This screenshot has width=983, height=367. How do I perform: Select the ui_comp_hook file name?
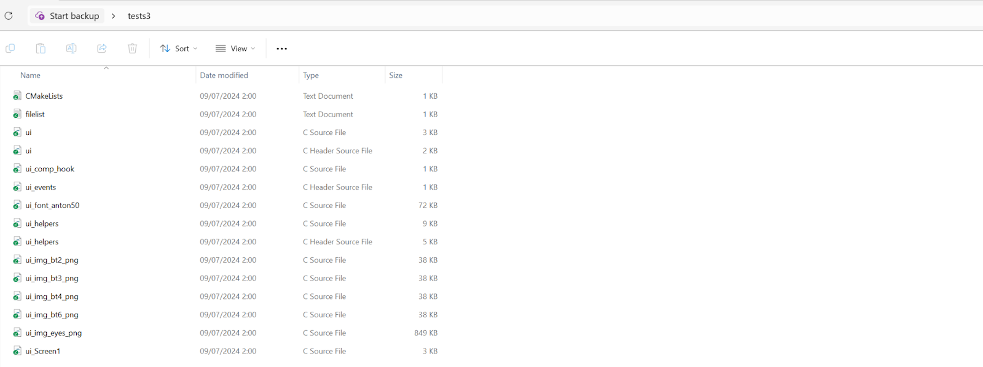click(50, 169)
